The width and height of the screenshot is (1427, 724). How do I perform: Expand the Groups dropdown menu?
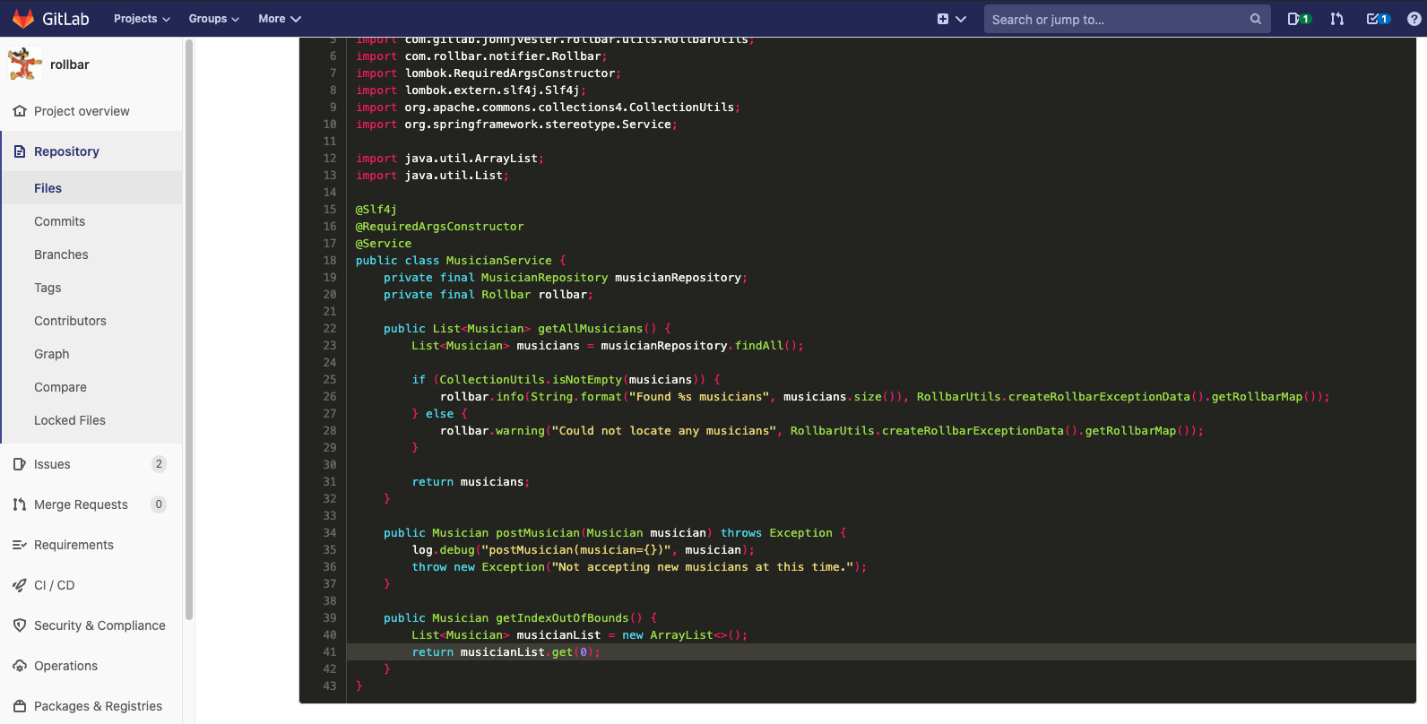(213, 19)
